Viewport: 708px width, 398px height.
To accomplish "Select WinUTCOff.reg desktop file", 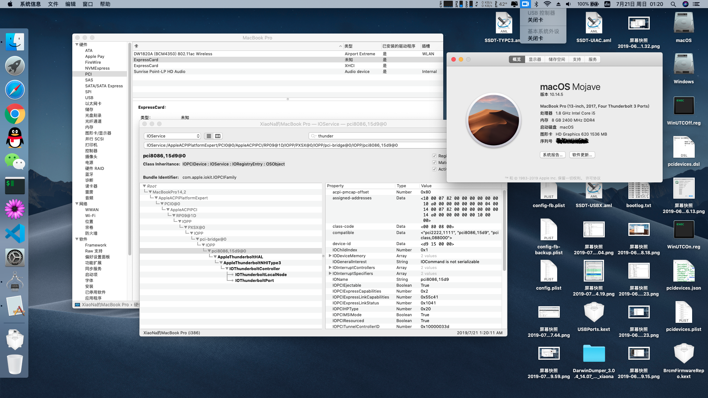I will 684,110.
